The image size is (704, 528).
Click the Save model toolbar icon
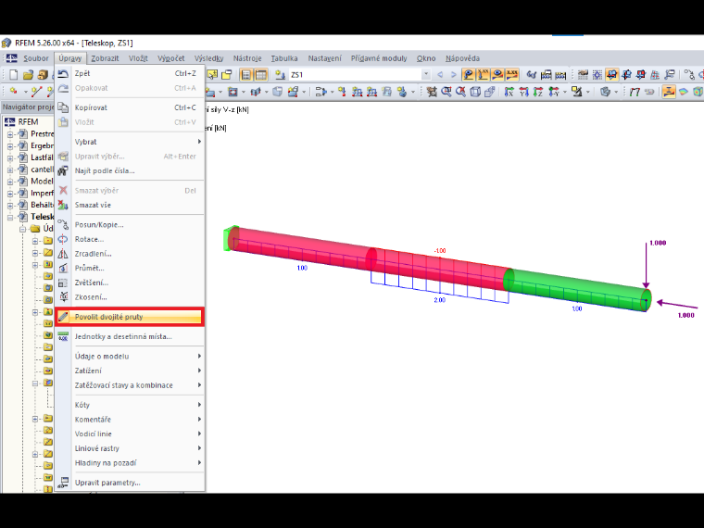(x=43, y=74)
